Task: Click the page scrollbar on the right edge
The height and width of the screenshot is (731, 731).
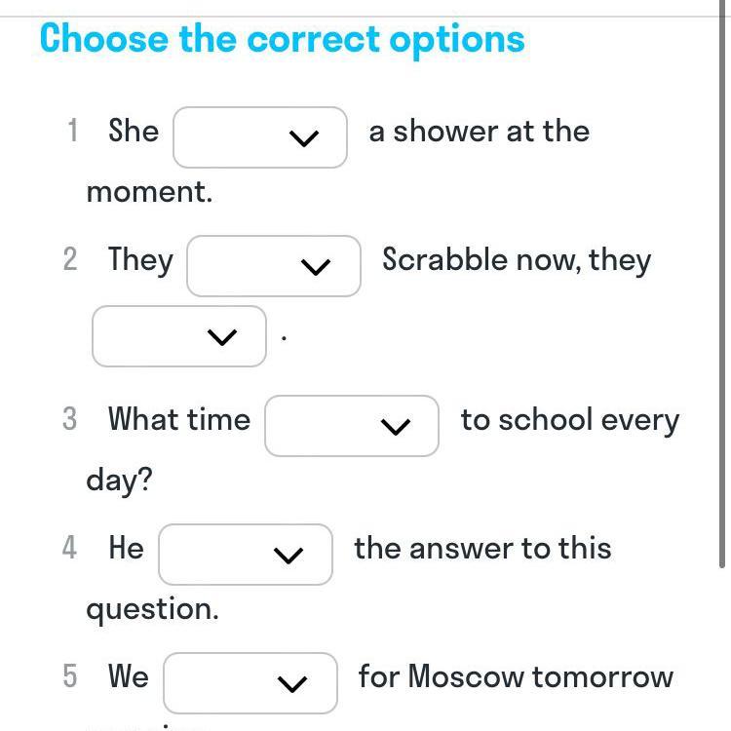Action: [x=721, y=292]
